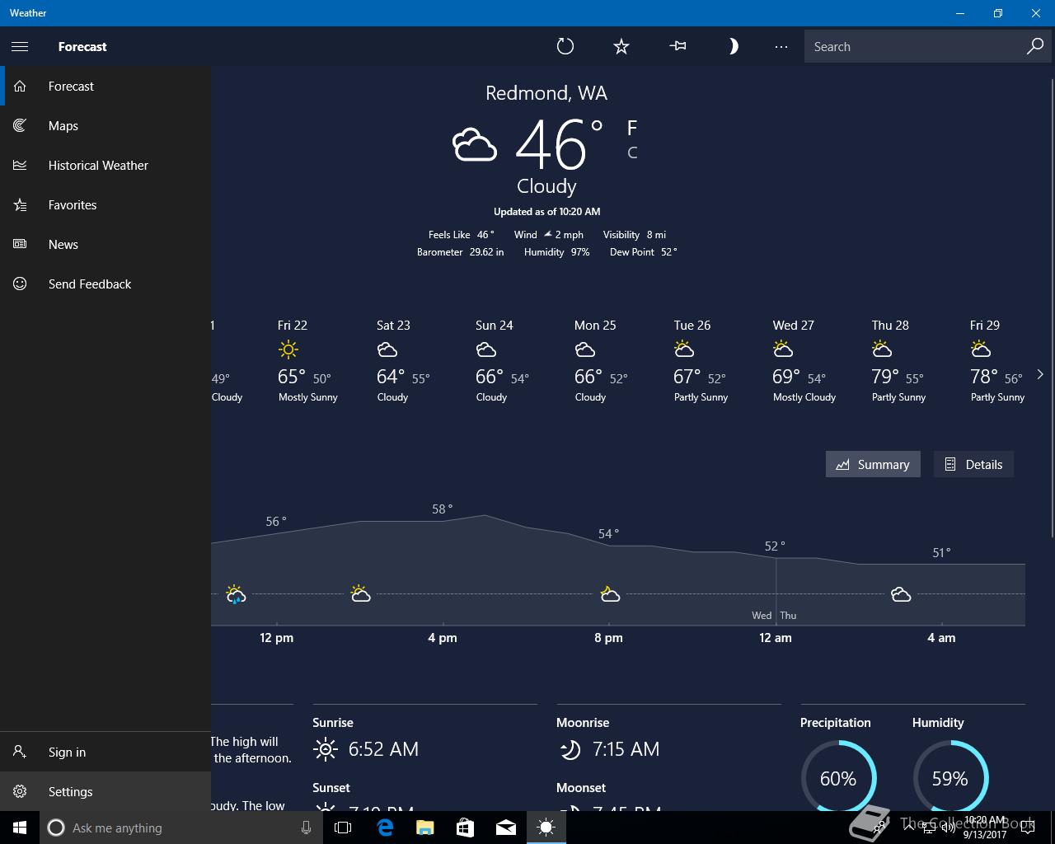Click the Humidity 59% gauge
The width and height of the screenshot is (1055, 844).
(x=950, y=777)
